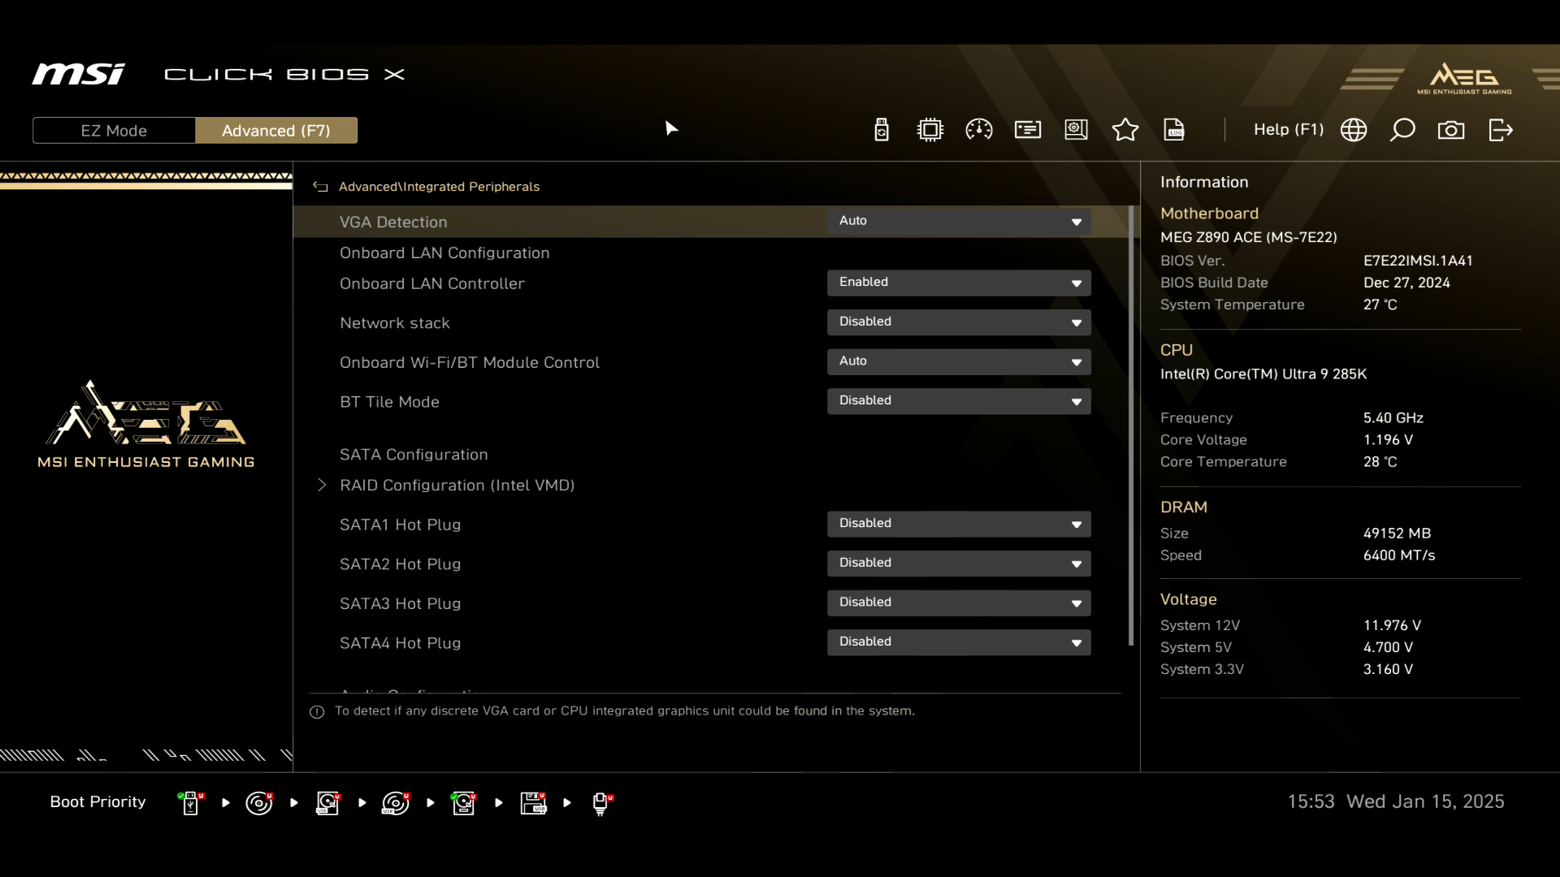Image resolution: width=1560 pixels, height=877 pixels.
Task: Open the LOG file icon
Action: tap(1174, 130)
